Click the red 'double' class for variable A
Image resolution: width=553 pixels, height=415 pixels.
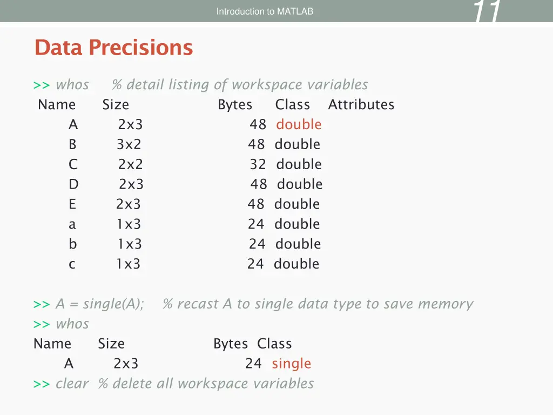point(299,125)
